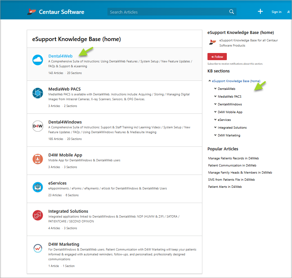Image resolution: width=292 pixels, height=278 pixels.
Task: Collapse eSupport Knowledge Base (home) tree
Action: 209,81
